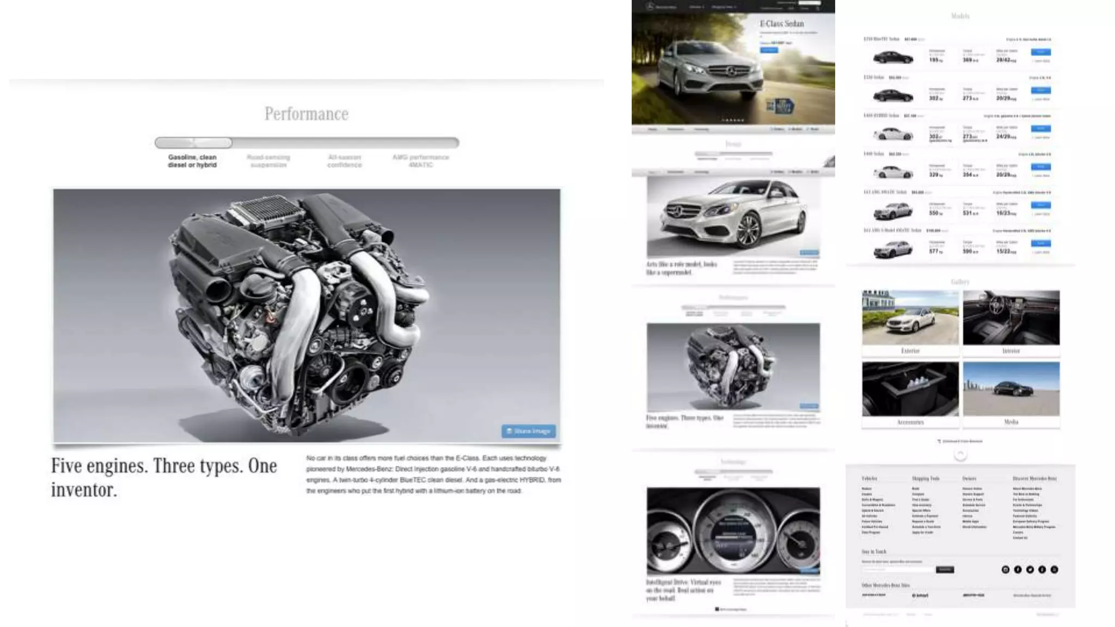Click blue Build button for E250 BlueTEC Sedan
Image resolution: width=1115 pixels, height=627 pixels.
click(1040, 52)
